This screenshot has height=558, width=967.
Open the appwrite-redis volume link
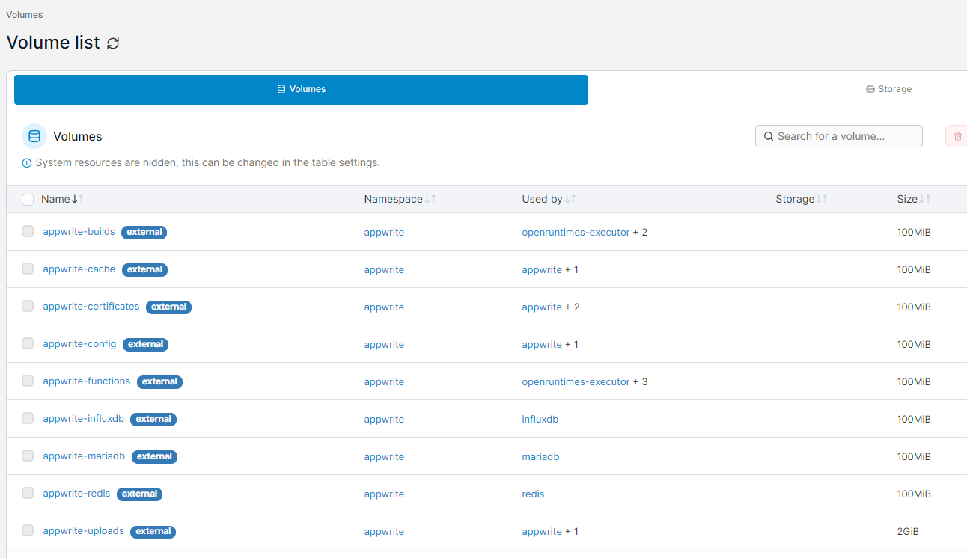(76, 494)
